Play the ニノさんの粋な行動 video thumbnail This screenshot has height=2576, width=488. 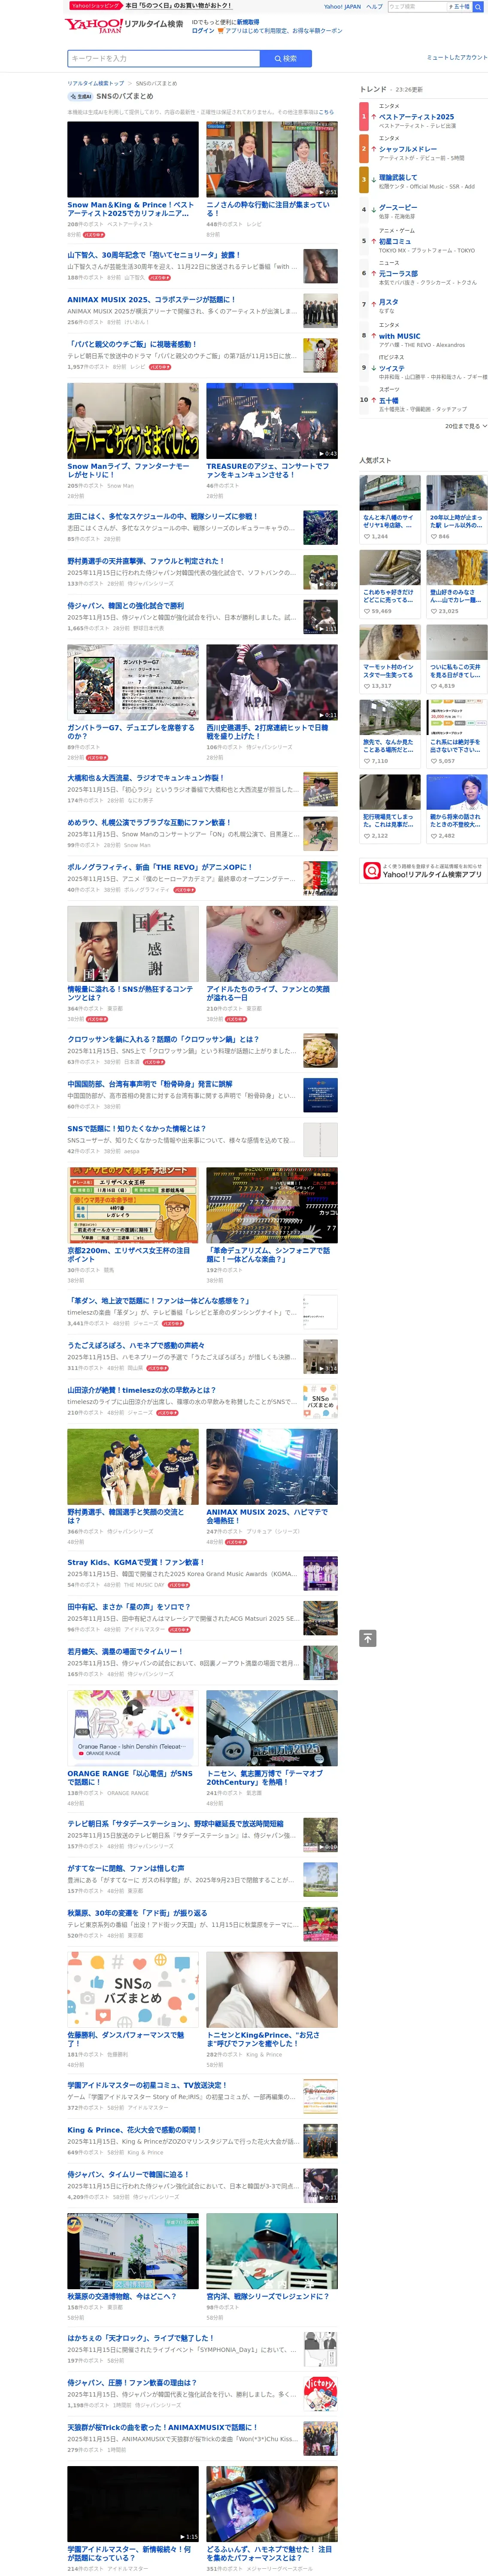pos(272,159)
